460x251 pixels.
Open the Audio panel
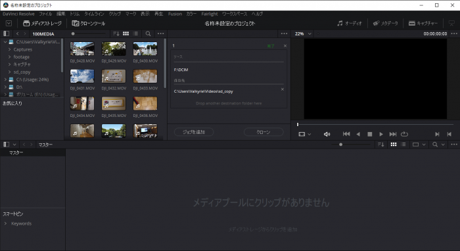[350, 23]
